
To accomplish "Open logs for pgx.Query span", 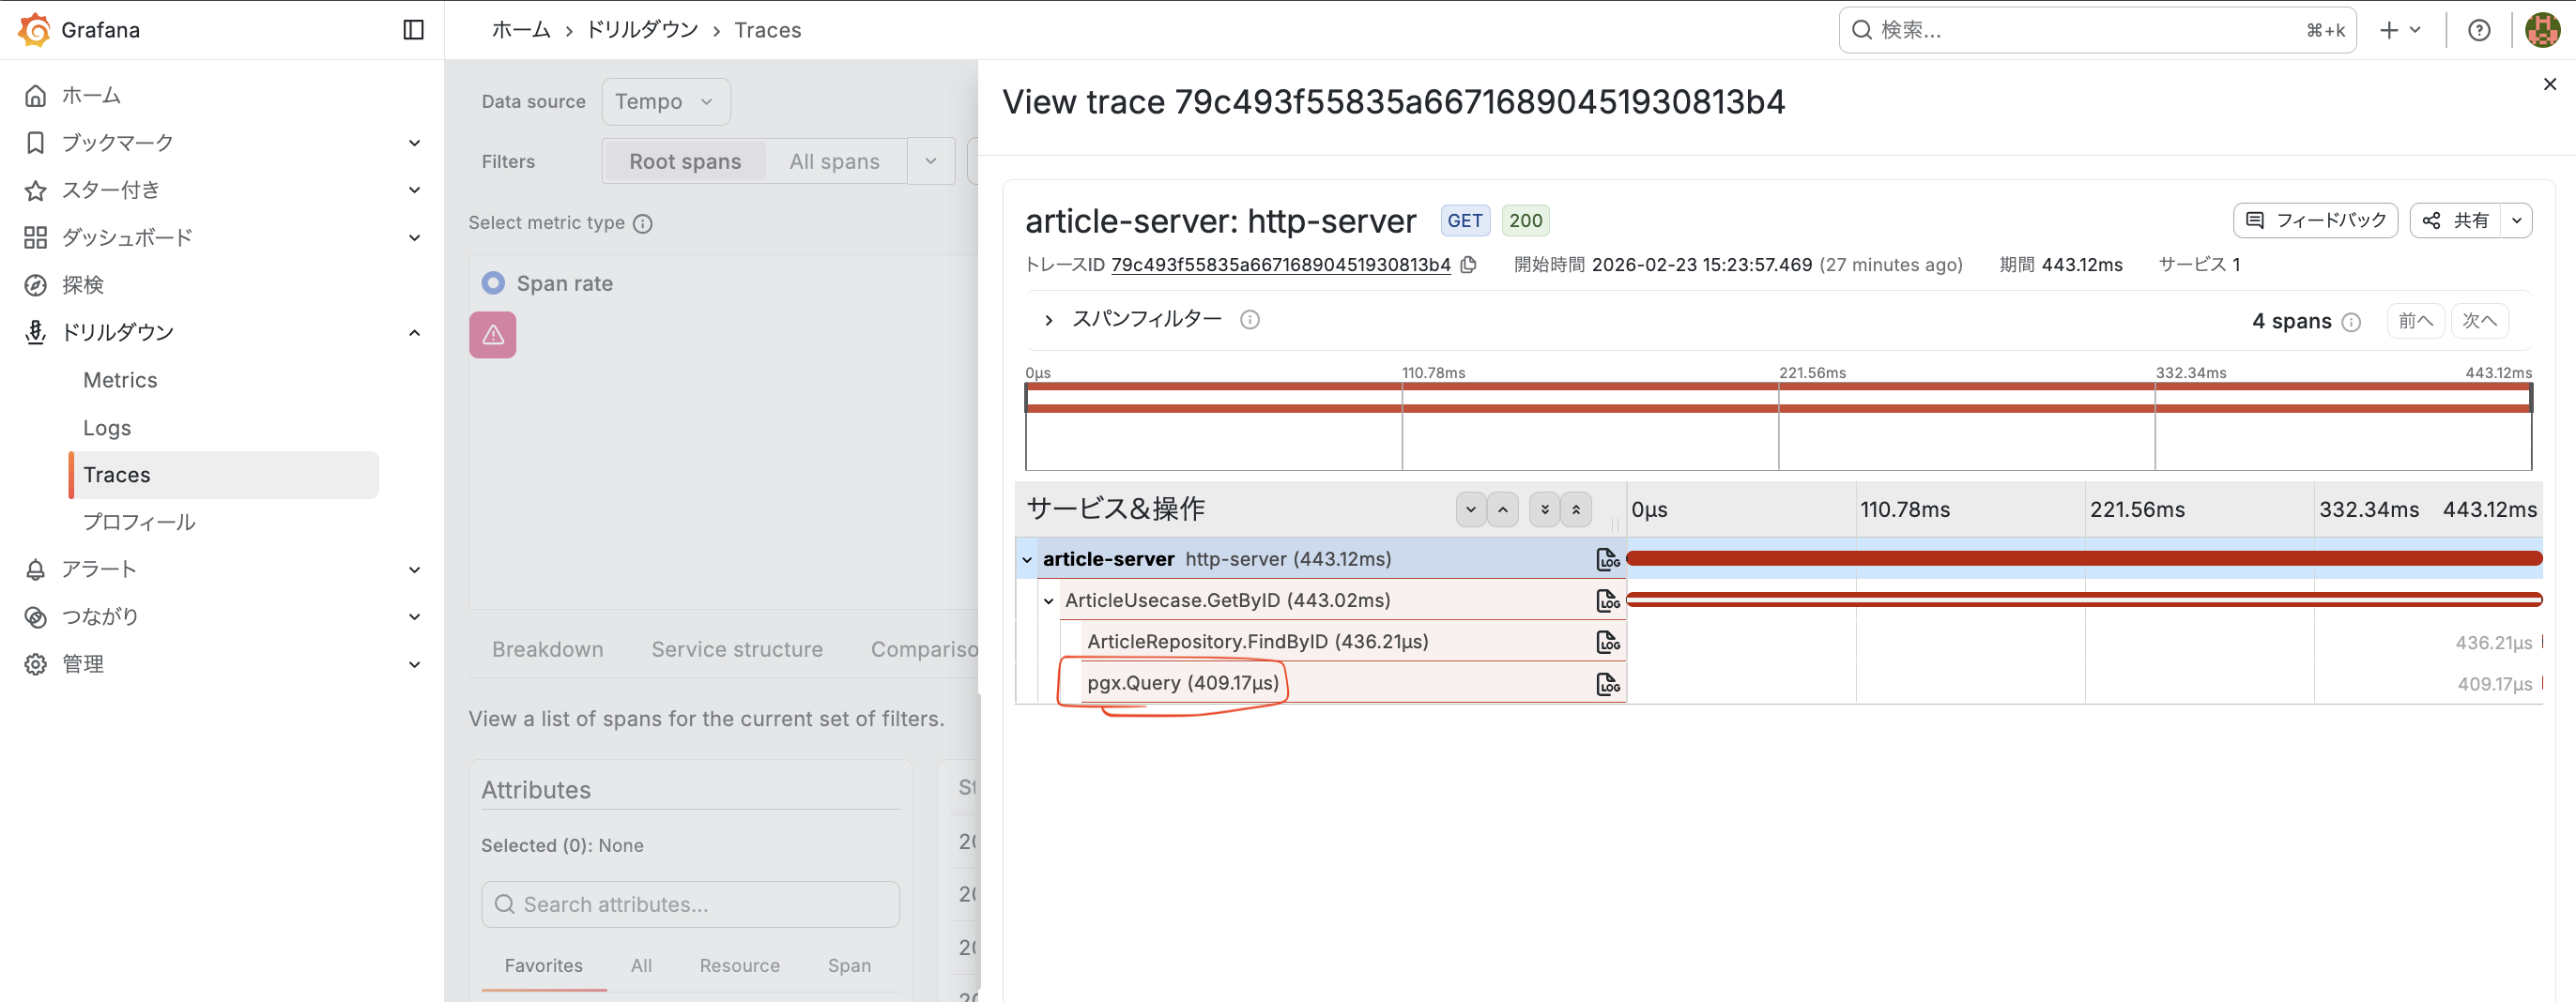I will click(1607, 684).
